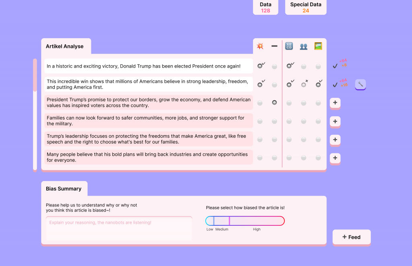Click the minus dash column header icon
Screen dimensions: 412x266
[274, 46]
